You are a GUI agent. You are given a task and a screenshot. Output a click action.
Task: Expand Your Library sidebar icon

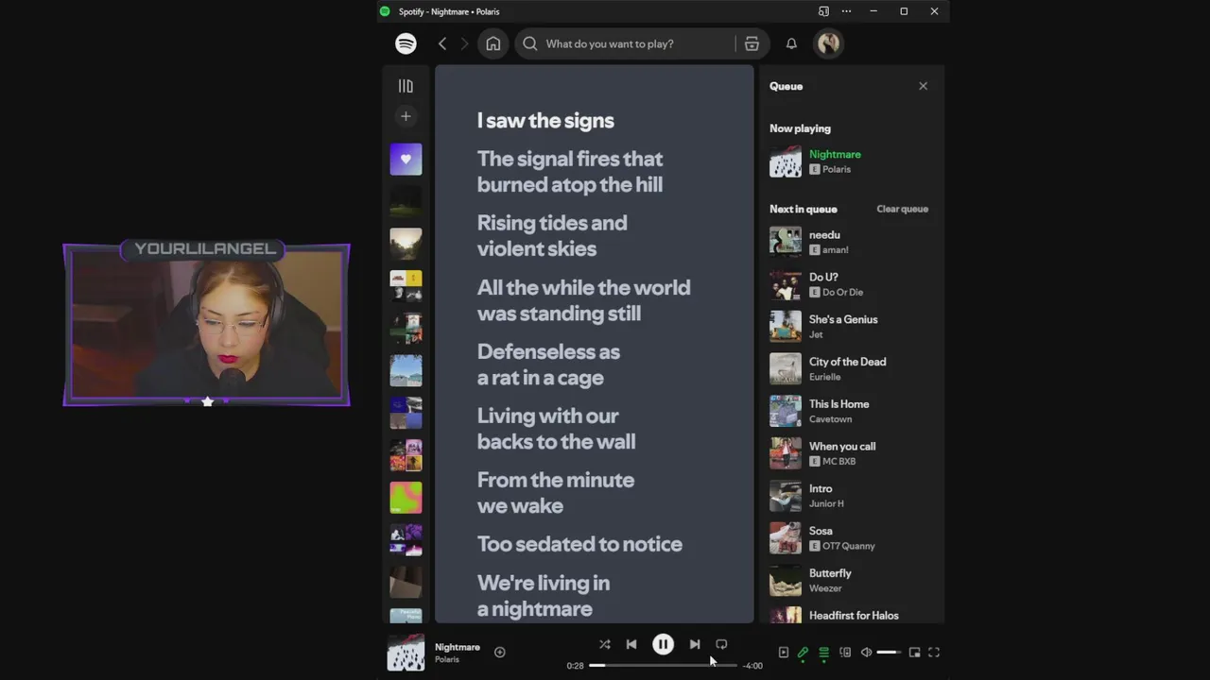406,86
